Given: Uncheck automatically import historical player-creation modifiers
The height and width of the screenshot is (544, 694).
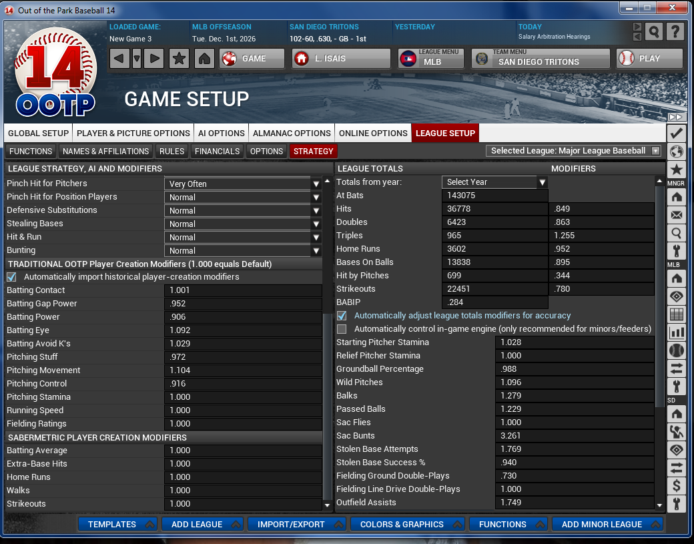Looking at the screenshot, I should (x=11, y=277).
